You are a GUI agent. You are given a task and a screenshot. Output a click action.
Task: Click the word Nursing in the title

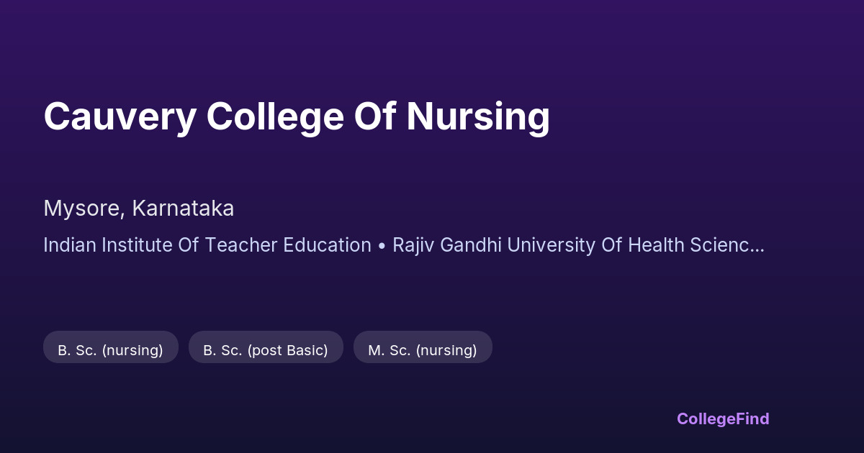click(x=478, y=116)
